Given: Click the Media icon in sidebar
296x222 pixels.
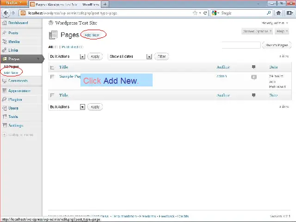Looking at the screenshot, I should pyautogui.click(x=4, y=42).
